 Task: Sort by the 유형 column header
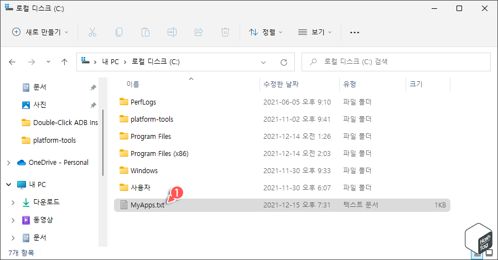349,84
